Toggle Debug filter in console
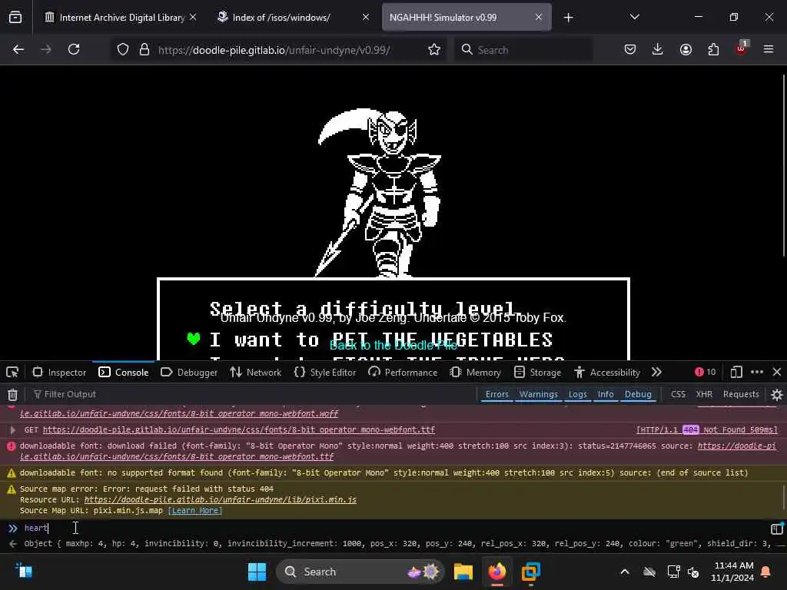Viewport: 787px width, 590px height. [x=638, y=394]
